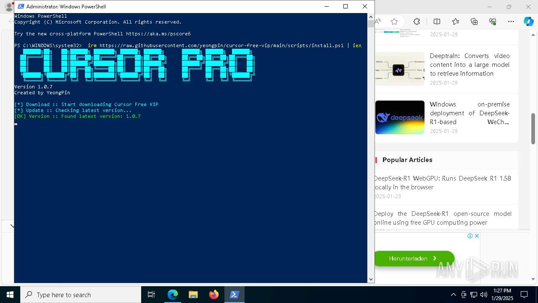Click the ad info 'i' icon

click(x=470, y=236)
